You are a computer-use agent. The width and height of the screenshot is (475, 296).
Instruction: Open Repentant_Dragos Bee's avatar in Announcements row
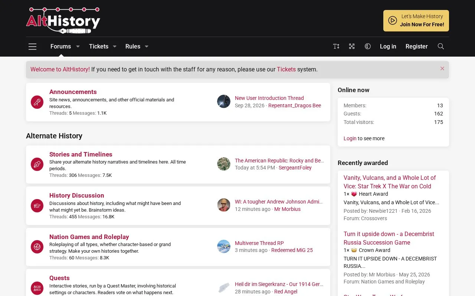(224, 101)
